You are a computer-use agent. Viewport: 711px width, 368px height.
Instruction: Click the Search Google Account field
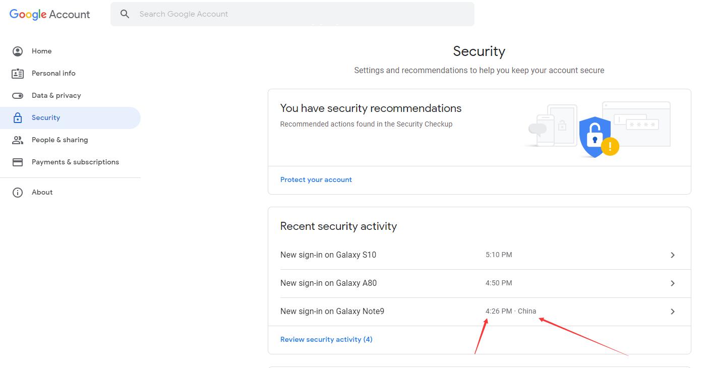point(292,14)
